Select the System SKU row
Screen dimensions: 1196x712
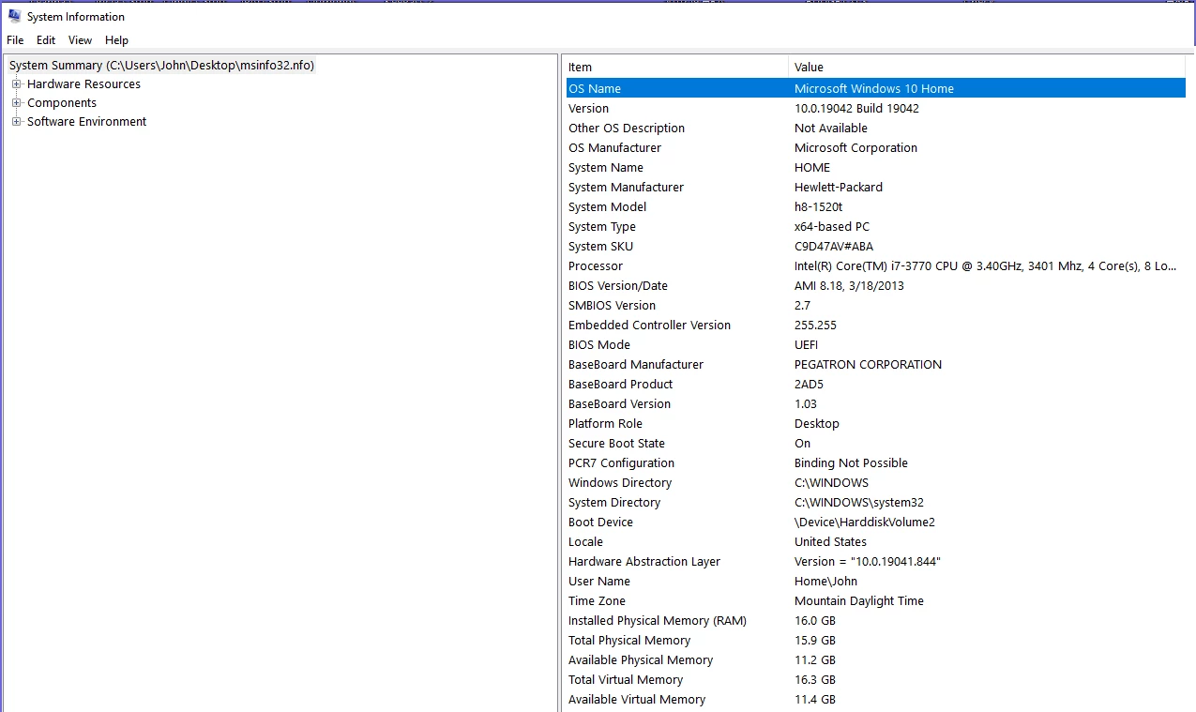(875, 246)
